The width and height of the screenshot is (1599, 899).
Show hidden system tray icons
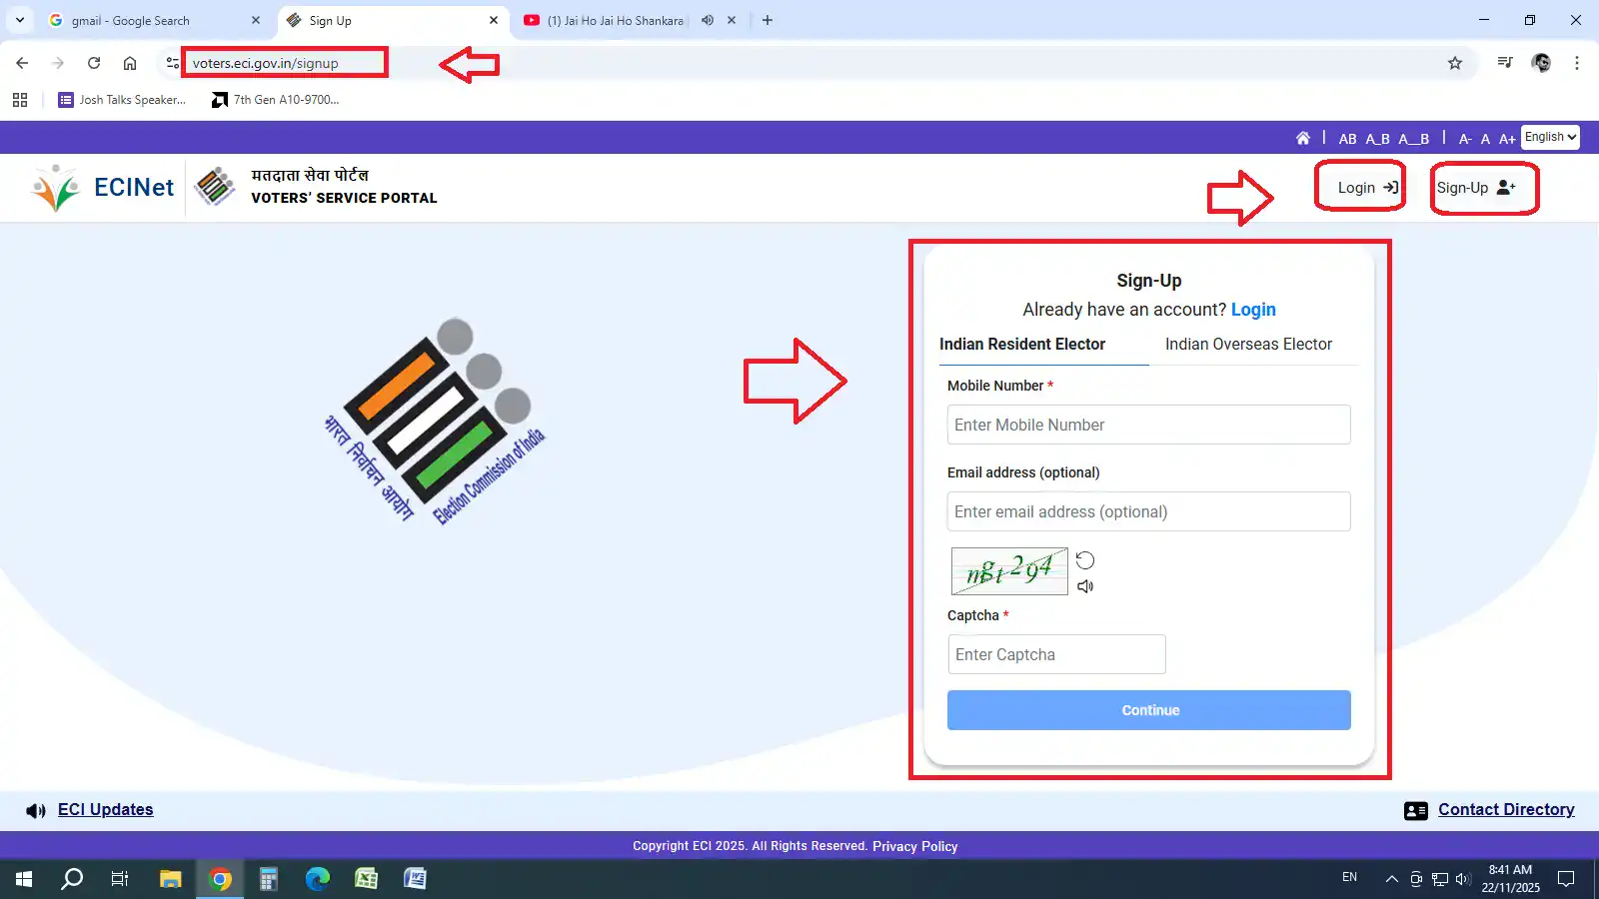pyautogui.click(x=1391, y=879)
